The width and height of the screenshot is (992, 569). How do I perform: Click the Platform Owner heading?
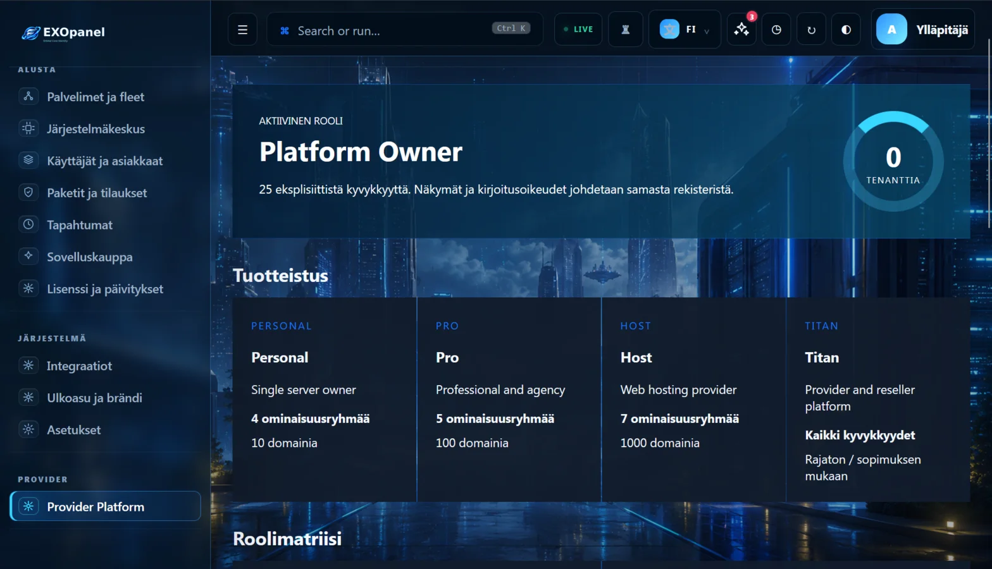(x=361, y=152)
